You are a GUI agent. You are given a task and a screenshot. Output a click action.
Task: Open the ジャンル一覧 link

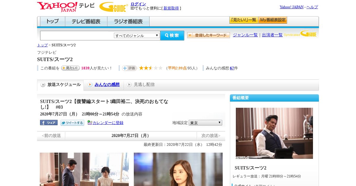click(x=245, y=35)
